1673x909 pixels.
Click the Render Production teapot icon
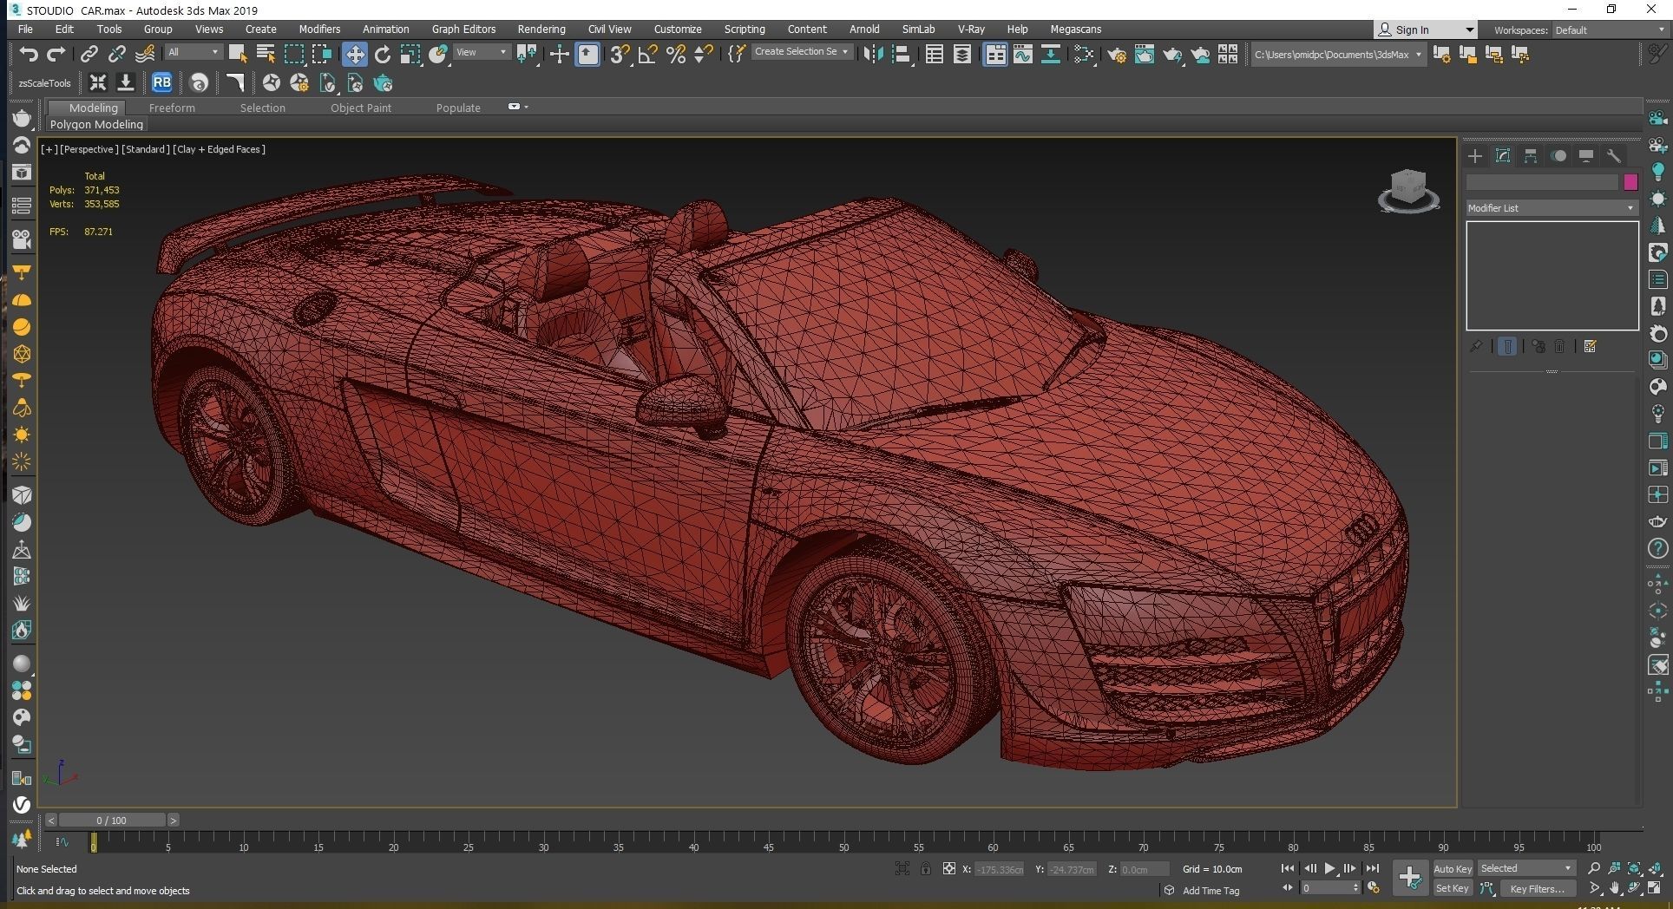(x=1172, y=55)
